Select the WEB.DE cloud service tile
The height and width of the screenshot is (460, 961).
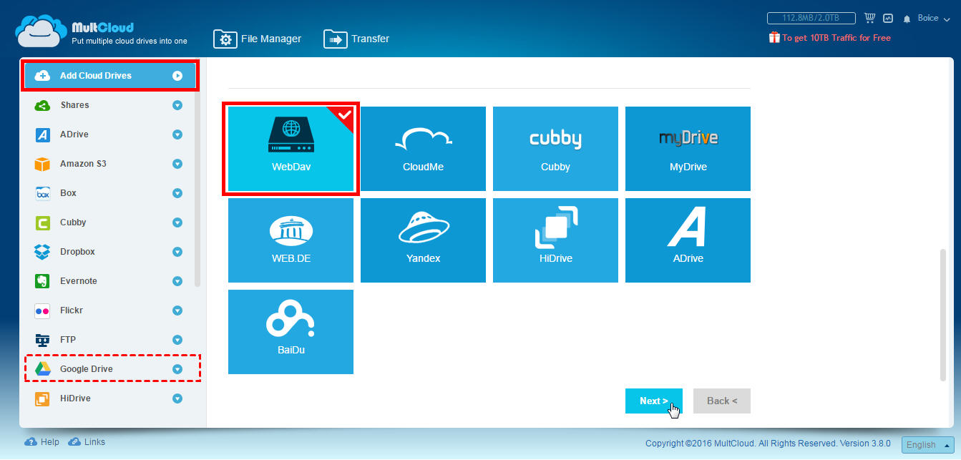(x=290, y=240)
